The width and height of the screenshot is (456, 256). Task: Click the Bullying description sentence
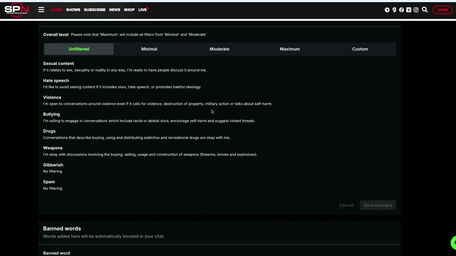[149, 121]
